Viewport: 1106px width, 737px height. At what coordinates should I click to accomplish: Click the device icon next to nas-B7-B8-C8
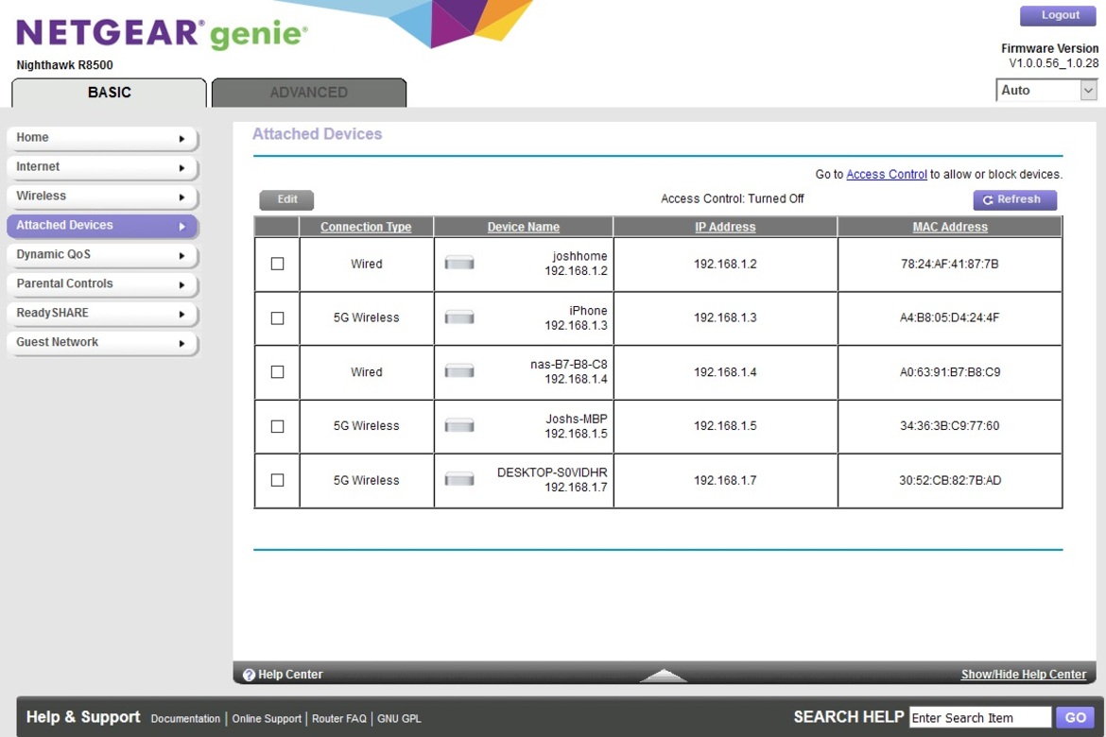click(459, 371)
